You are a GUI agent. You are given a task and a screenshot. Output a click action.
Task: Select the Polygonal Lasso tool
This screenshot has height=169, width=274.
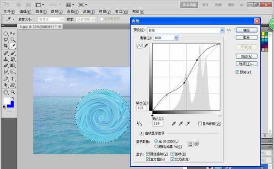pyautogui.click(x=6, y=40)
